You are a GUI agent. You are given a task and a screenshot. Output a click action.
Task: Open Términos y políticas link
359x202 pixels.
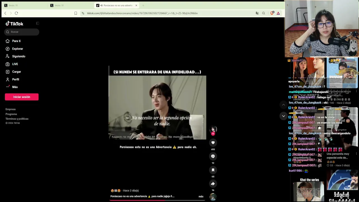(x=17, y=119)
